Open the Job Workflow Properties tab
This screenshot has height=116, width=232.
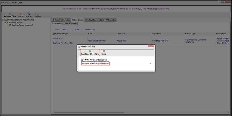61,20
